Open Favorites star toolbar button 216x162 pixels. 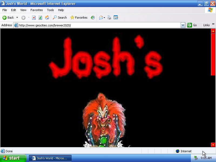[x=79, y=18]
